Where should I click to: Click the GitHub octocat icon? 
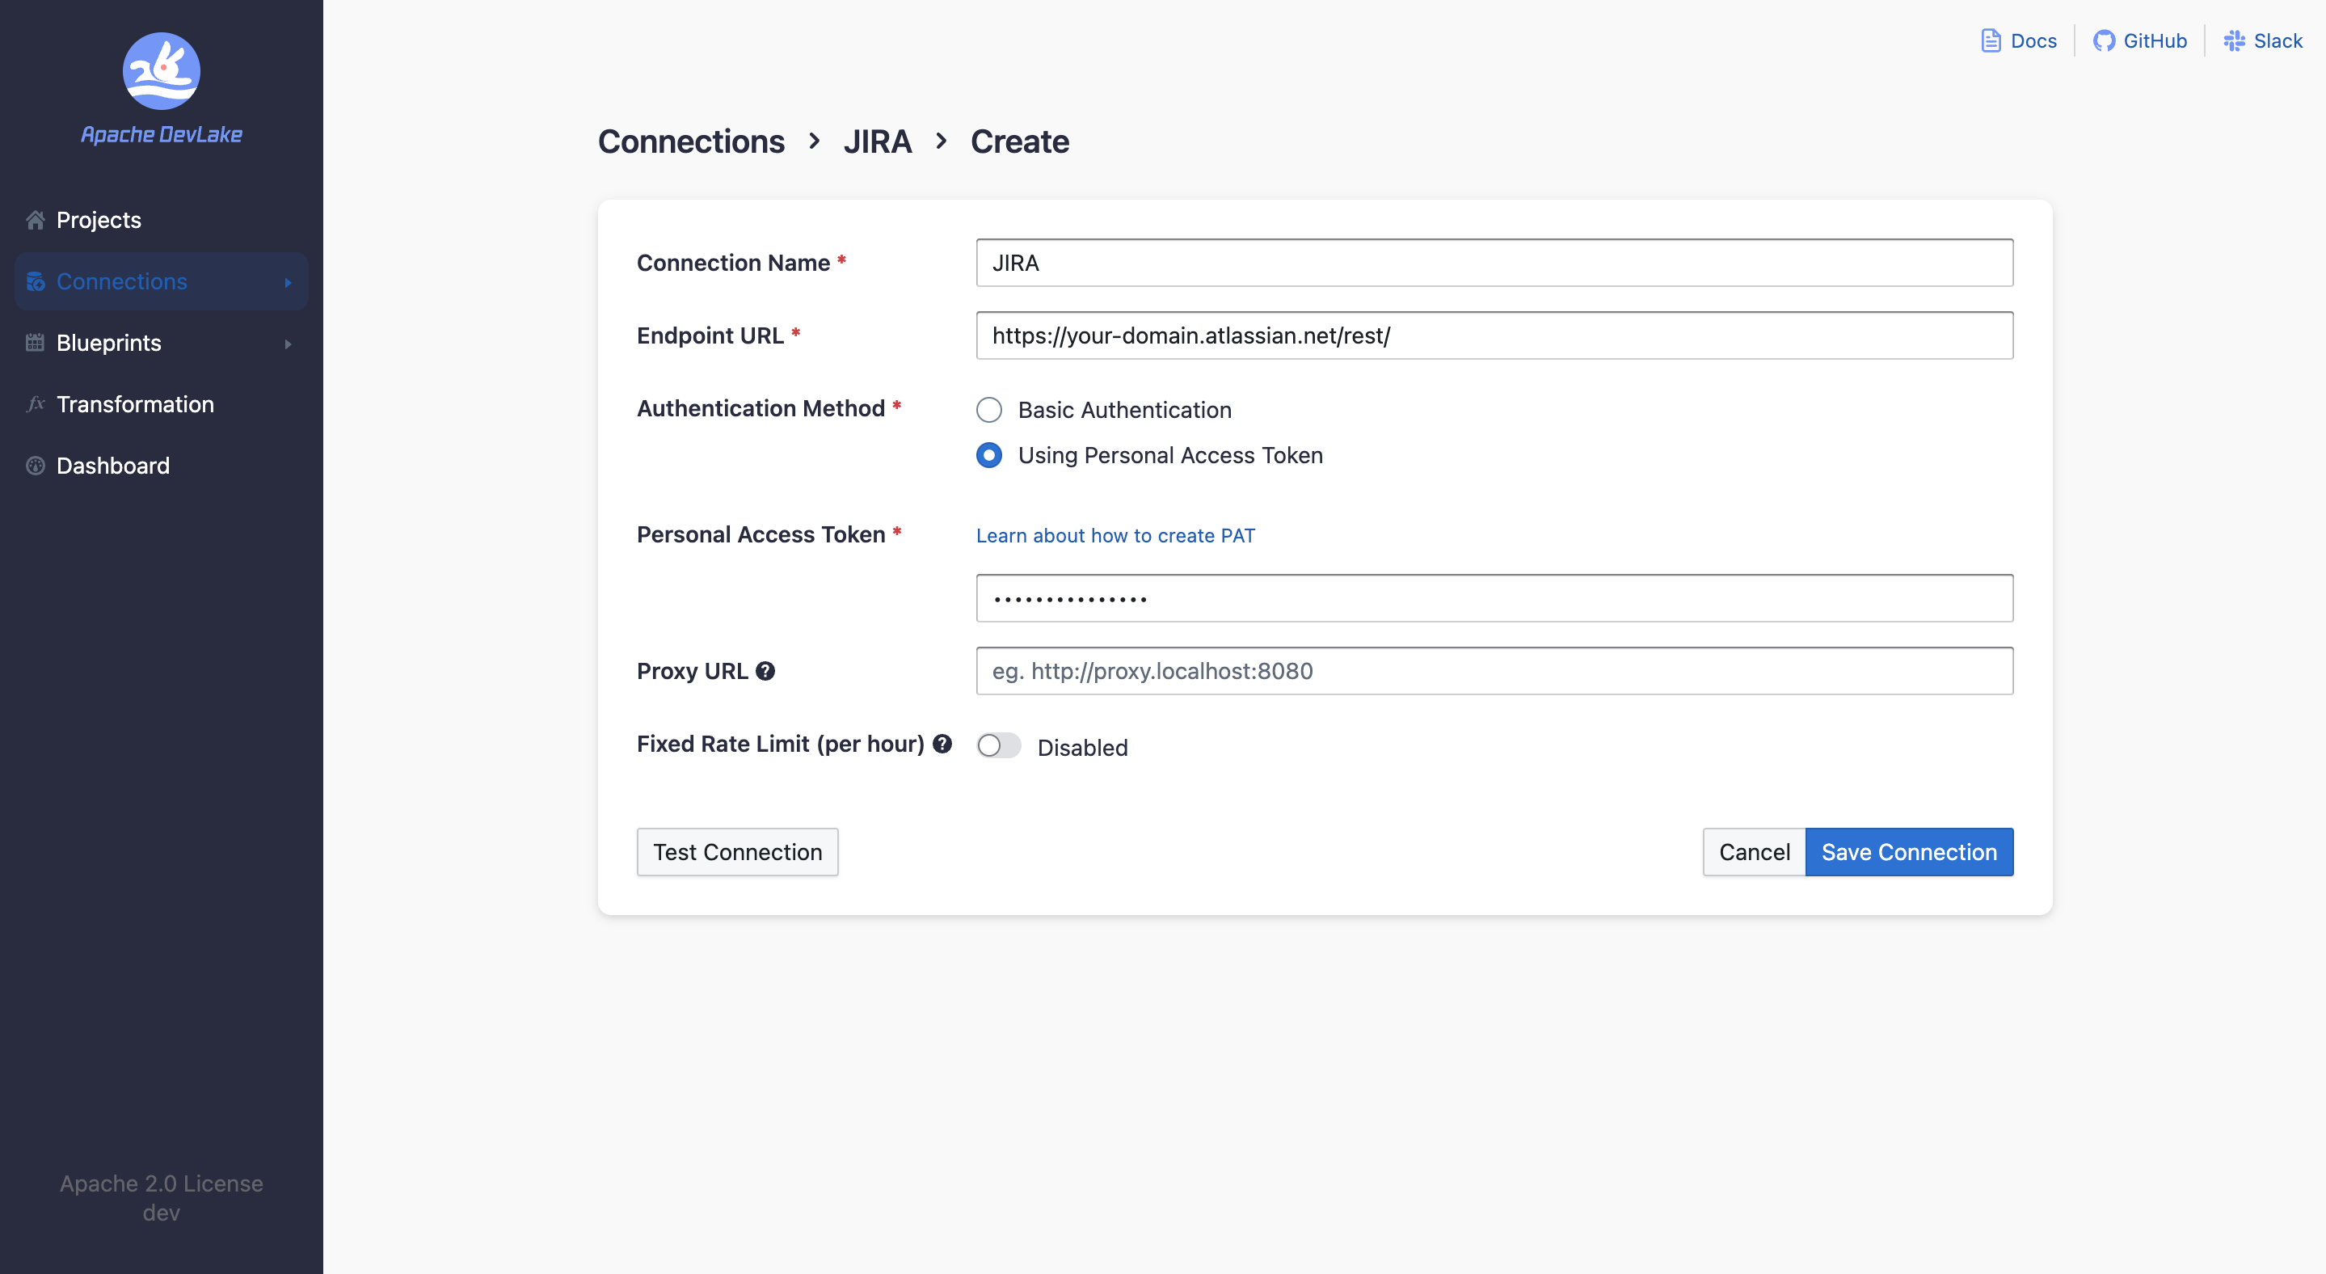[2104, 40]
